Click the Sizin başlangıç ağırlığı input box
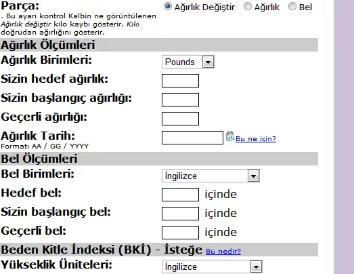The width and height of the screenshot is (354, 274). point(181,100)
